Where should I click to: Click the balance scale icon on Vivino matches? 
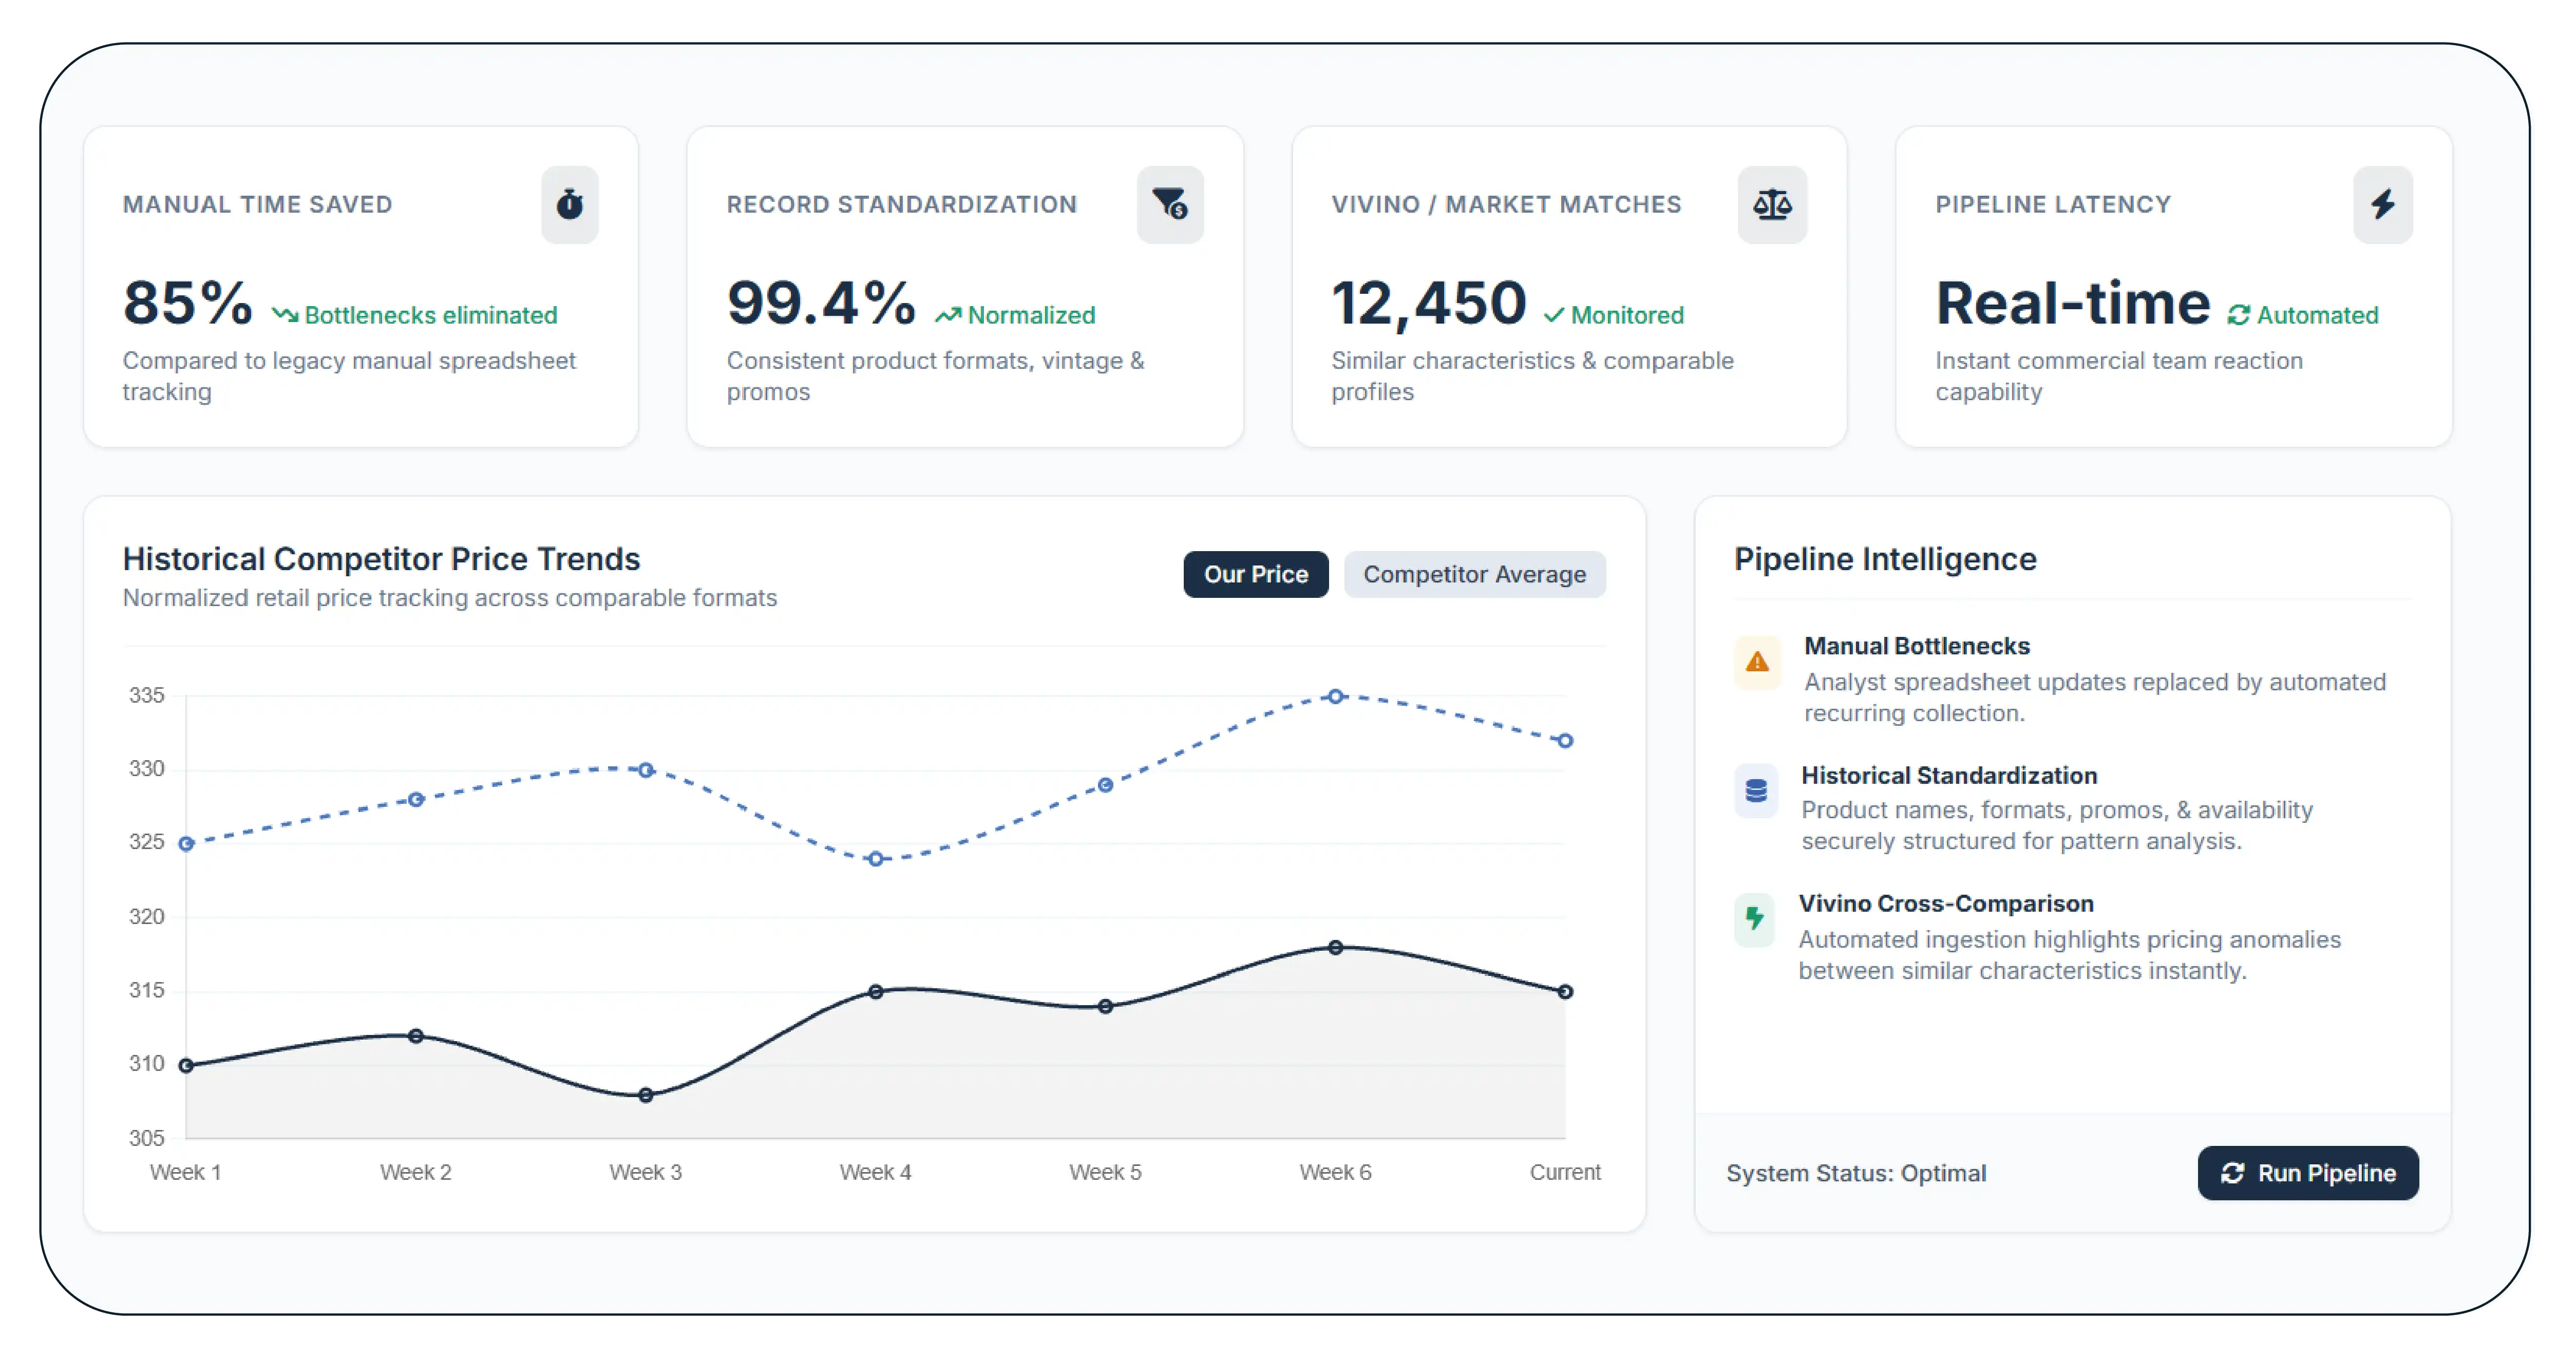point(1772,204)
